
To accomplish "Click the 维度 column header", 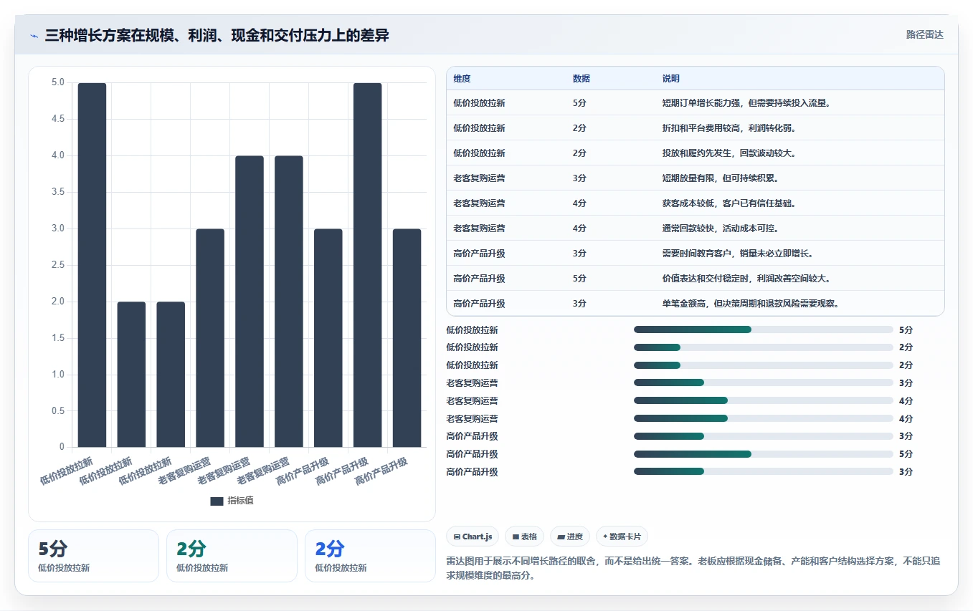I will (462, 79).
